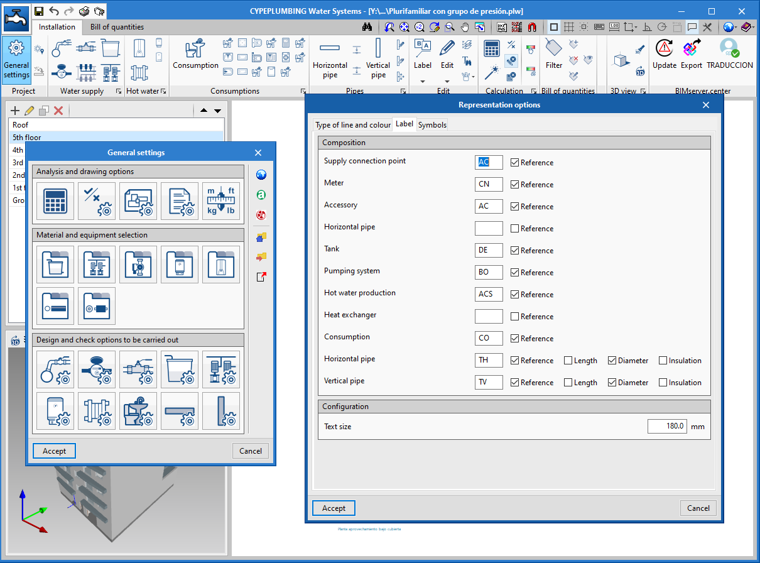Open the pumping group catalogue folder icon
760x563 pixels.
click(97, 265)
